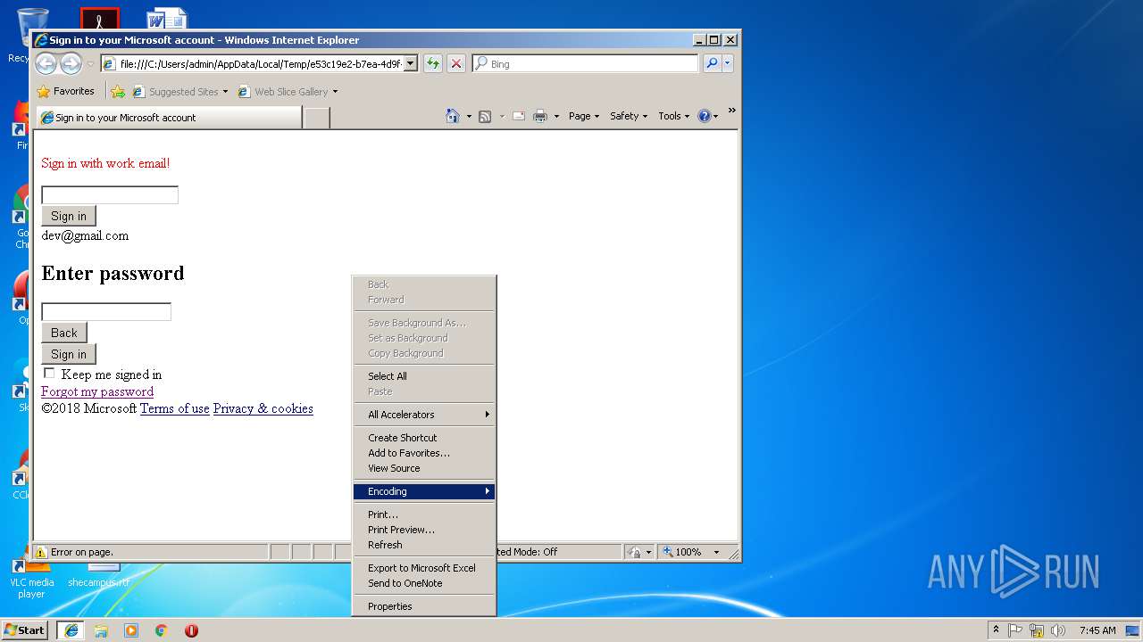Open the Forgot my password link
1143x642 pixels.
[x=97, y=391]
